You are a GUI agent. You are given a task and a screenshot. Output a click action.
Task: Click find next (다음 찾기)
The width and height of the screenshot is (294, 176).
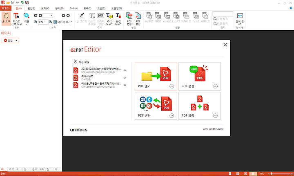pos(220,19)
